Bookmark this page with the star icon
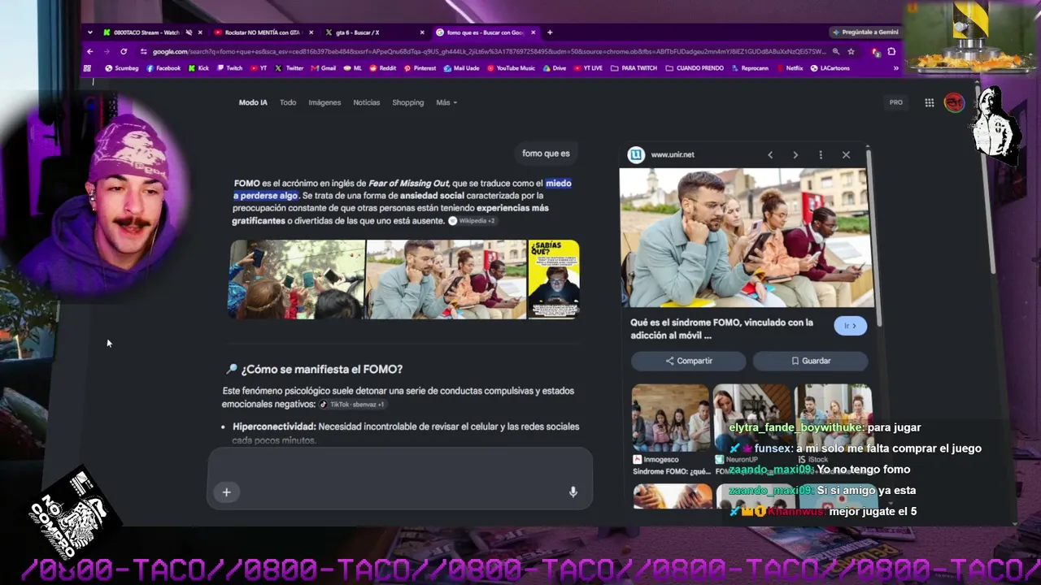 click(x=851, y=51)
